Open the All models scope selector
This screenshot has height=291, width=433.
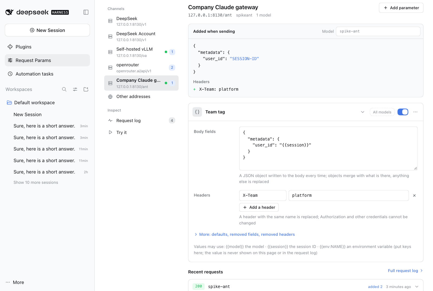[x=382, y=112]
